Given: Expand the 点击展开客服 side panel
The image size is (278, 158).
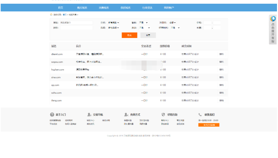Looking at the screenshot, I should [x=273, y=30].
